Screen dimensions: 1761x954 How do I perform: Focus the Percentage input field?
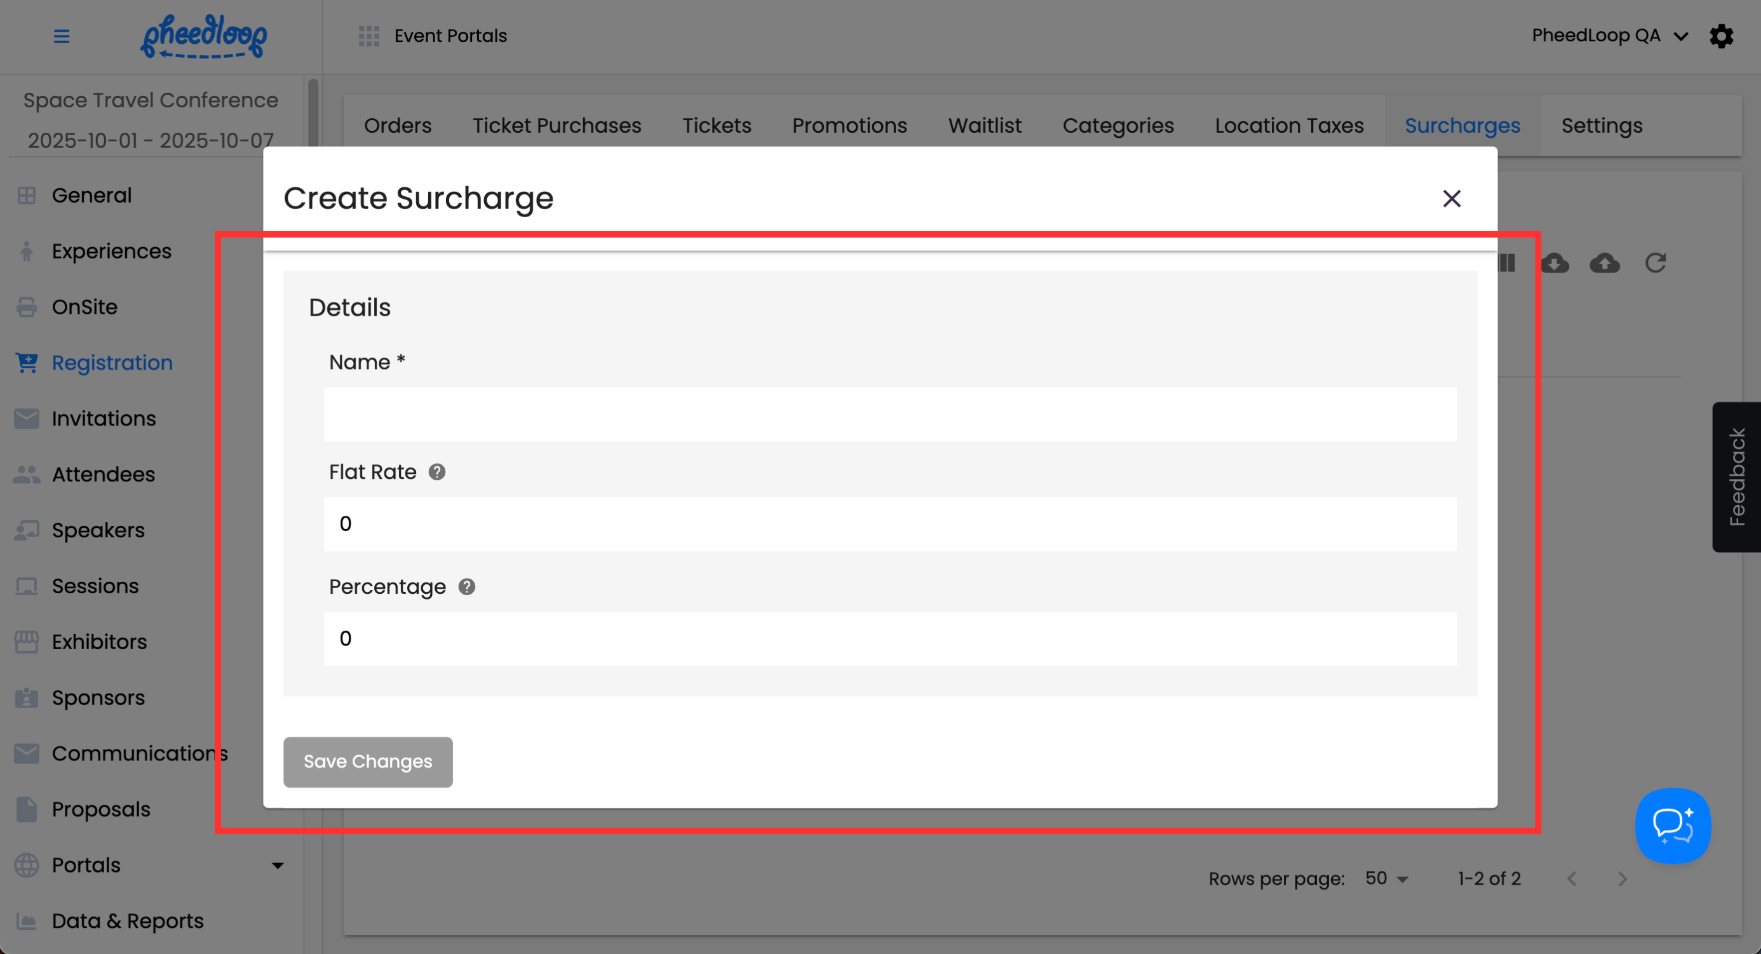890,639
